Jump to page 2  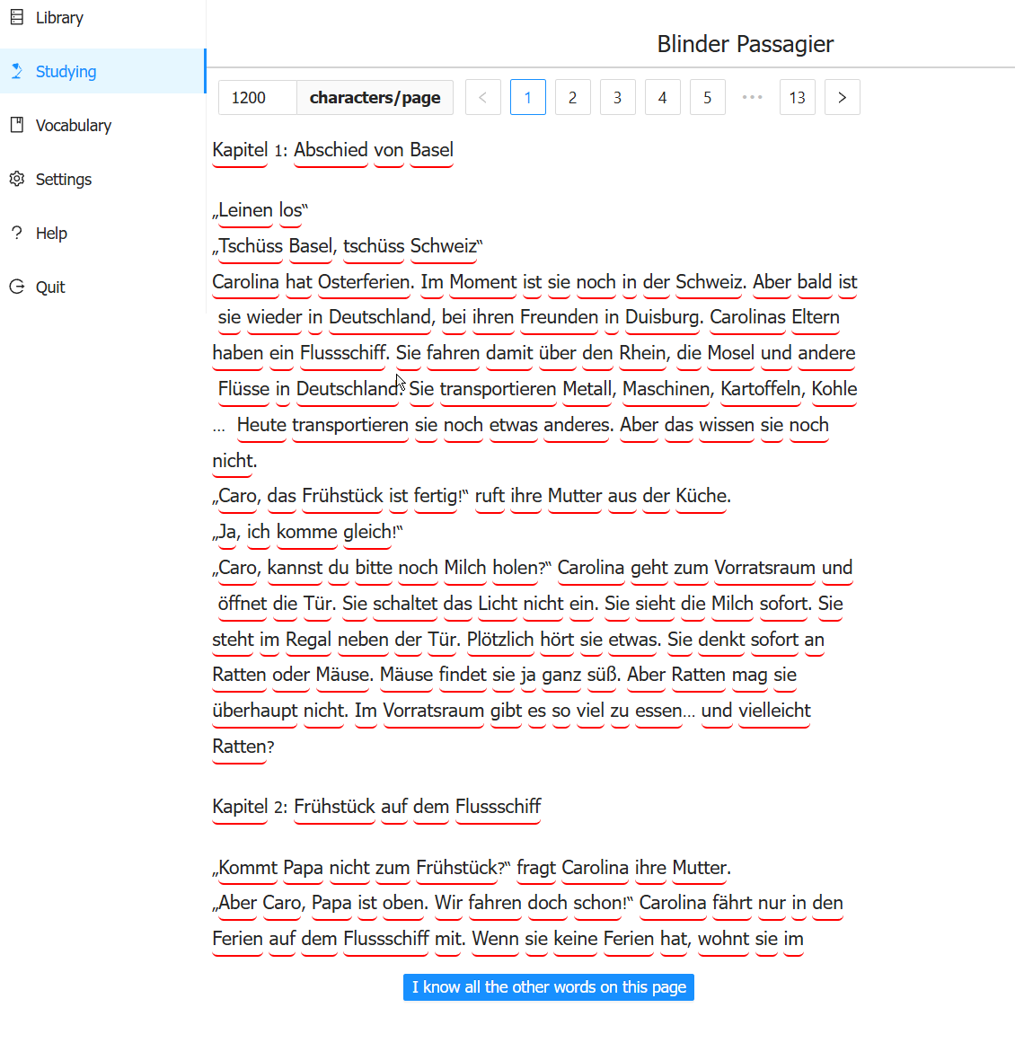click(573, 97)
